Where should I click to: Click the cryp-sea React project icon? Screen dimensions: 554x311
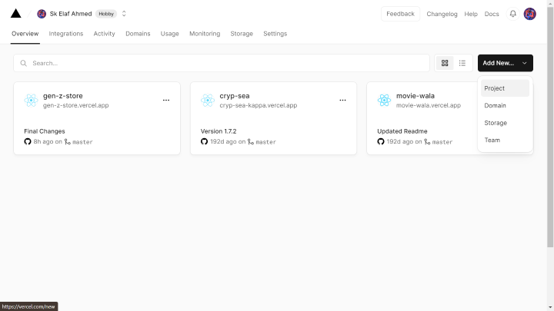pyautogui.click(x=207, y=100)
